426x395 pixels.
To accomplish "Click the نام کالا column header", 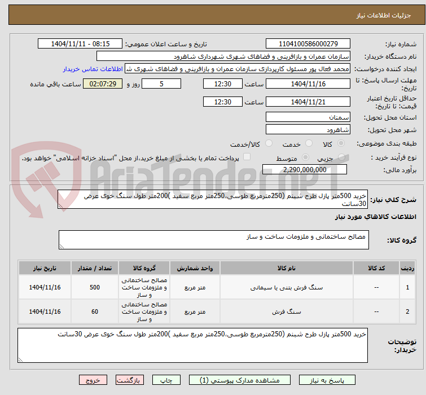I will point(287,269).
